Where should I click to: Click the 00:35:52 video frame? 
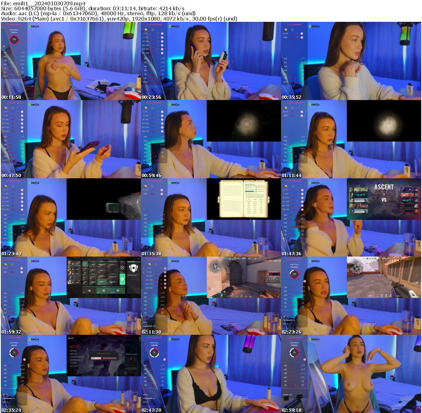(x=351, y=61)
